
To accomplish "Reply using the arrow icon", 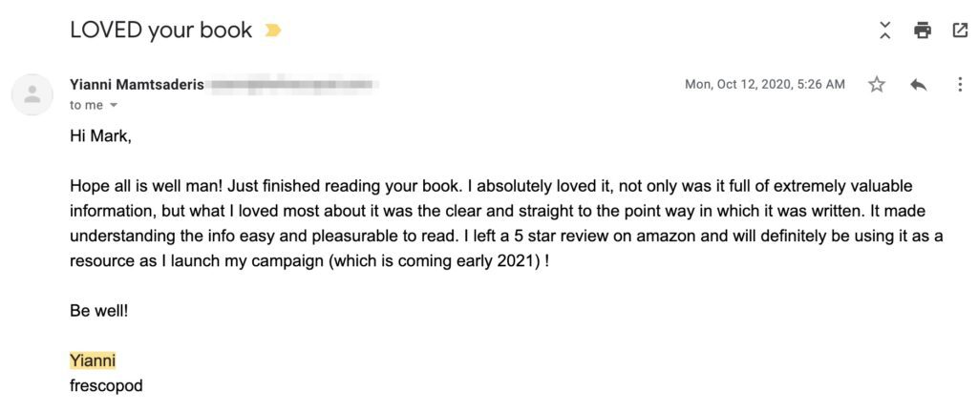I will [x=918, y=85].
